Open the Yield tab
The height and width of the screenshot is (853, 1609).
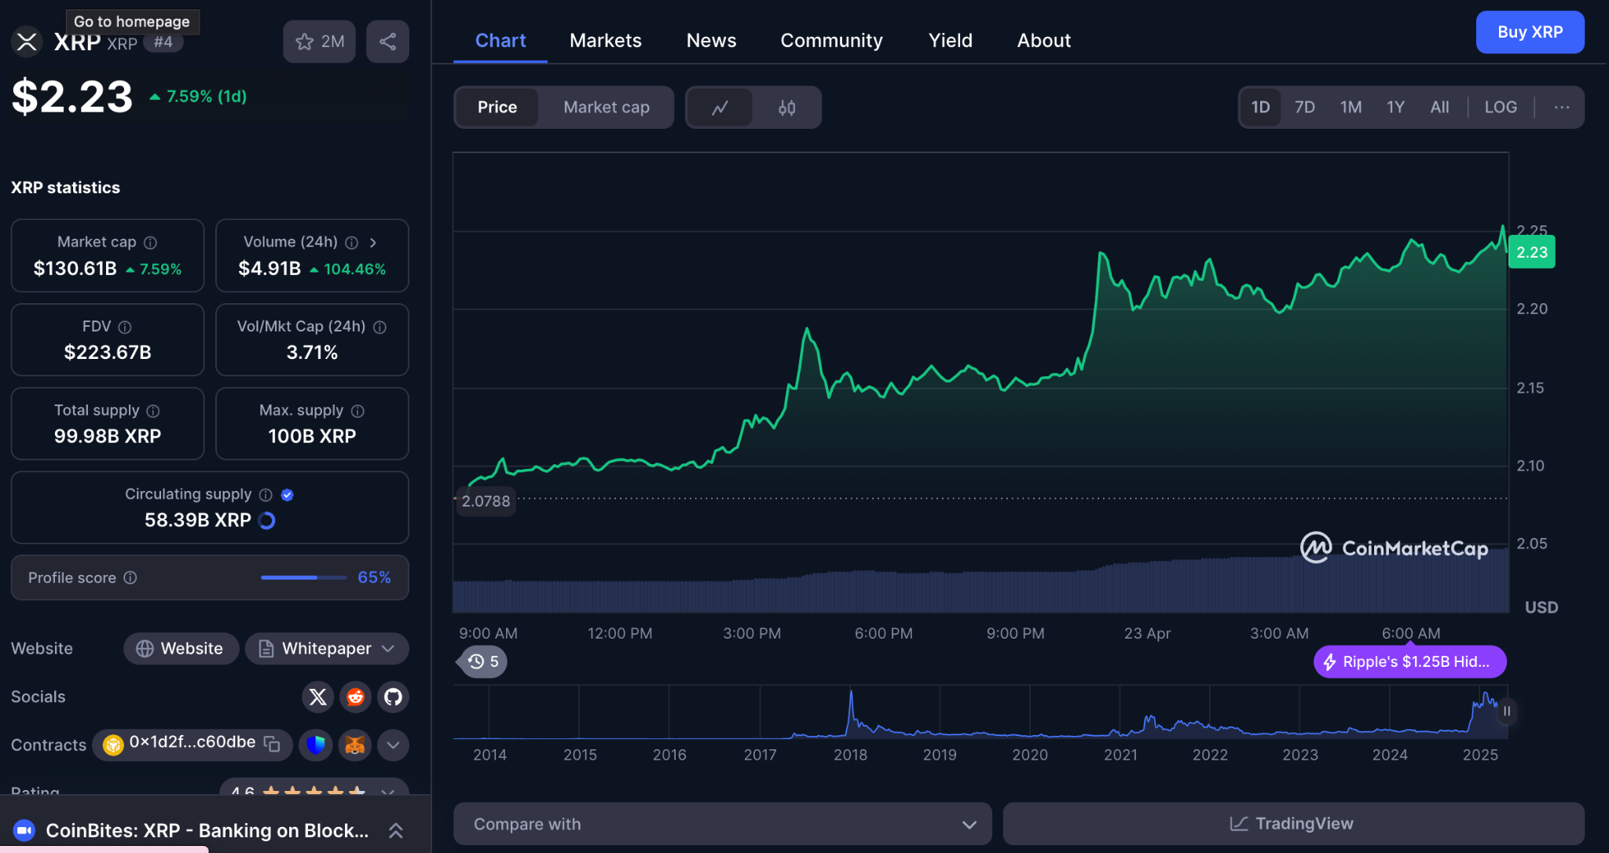click(x=951, y=41)
